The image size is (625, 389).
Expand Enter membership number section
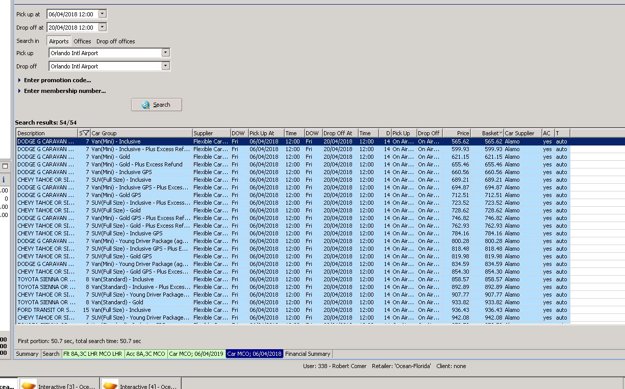point(65,91)
